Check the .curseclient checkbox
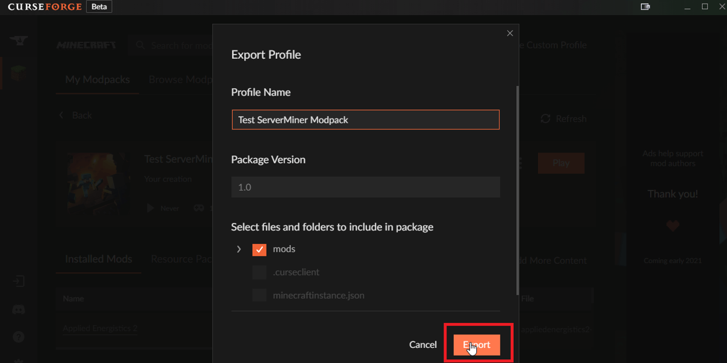This screenshot has width=727, height=363. (259, 273)
